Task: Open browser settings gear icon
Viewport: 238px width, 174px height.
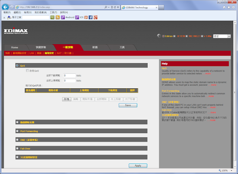Action: pyautogui.click(x=234, y=7)
